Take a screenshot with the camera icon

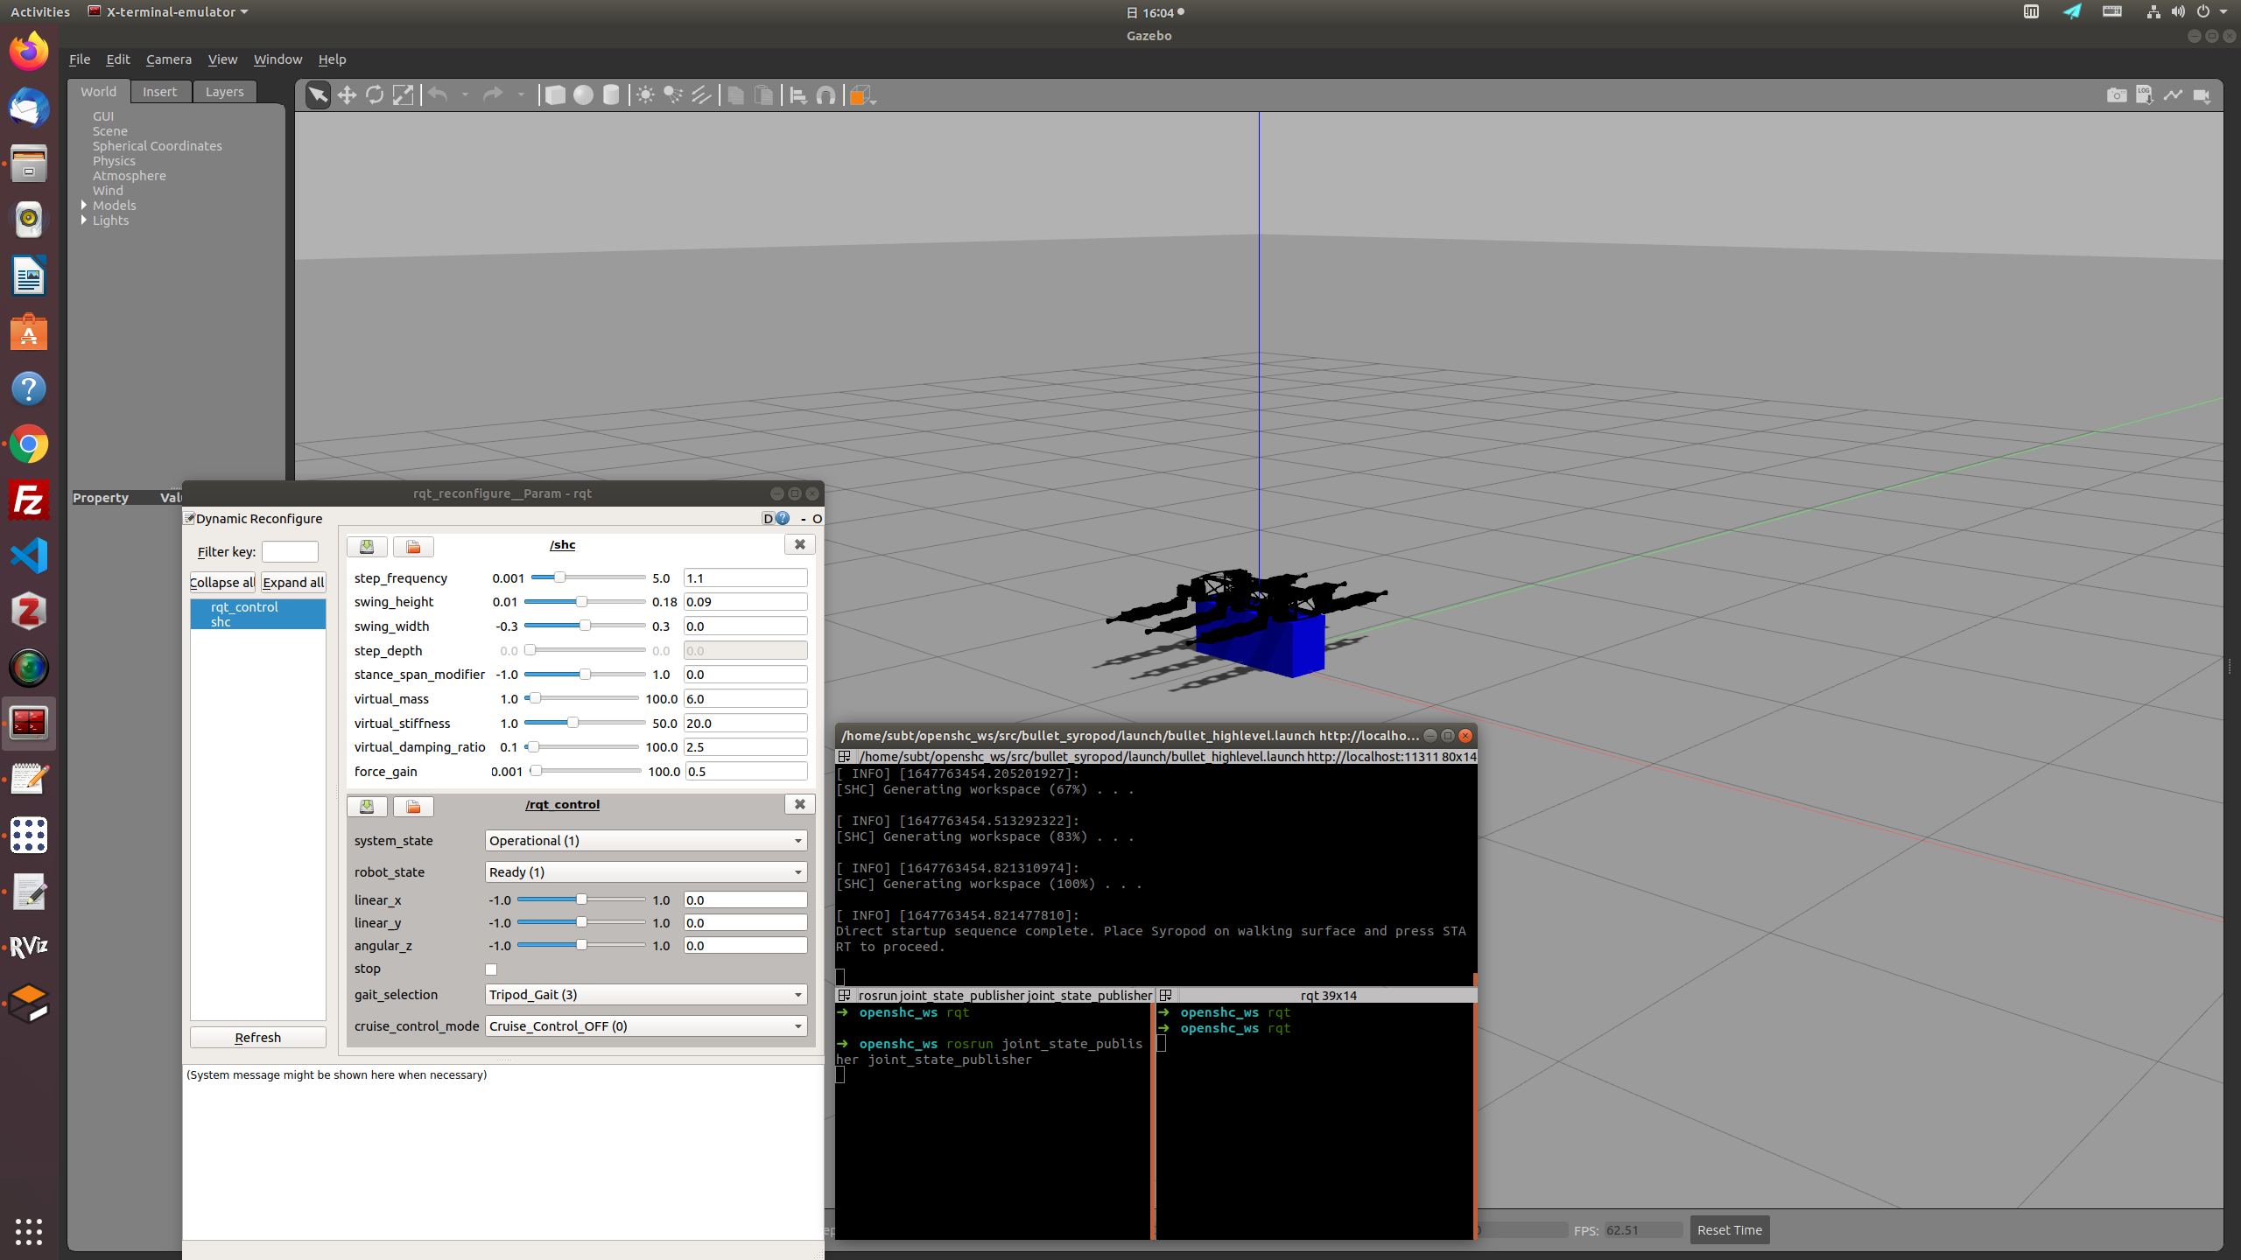coord(2116,95)
